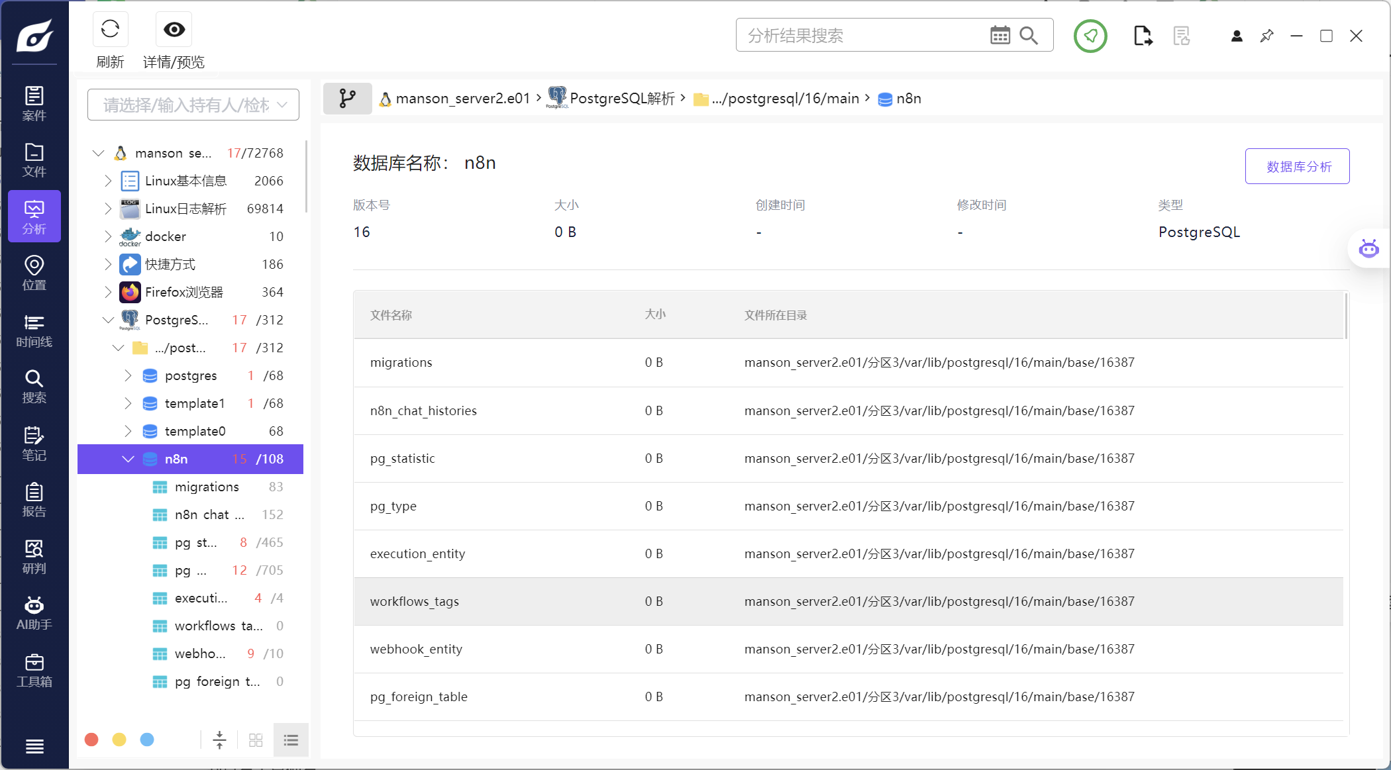Click the PostgreSQL解析 breadcrumb link
The image size is (1391, 770).
coord(621,99)
